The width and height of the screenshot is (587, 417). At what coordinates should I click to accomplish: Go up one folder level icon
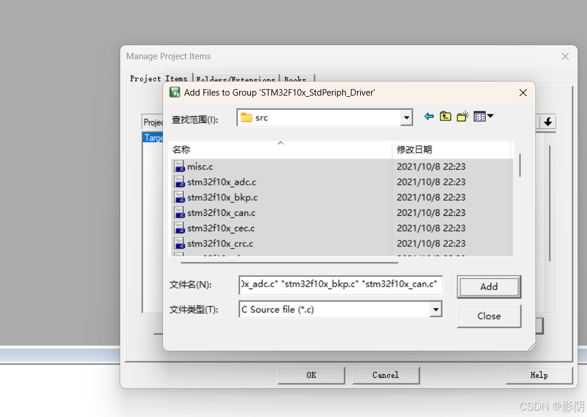click(445, 116)
